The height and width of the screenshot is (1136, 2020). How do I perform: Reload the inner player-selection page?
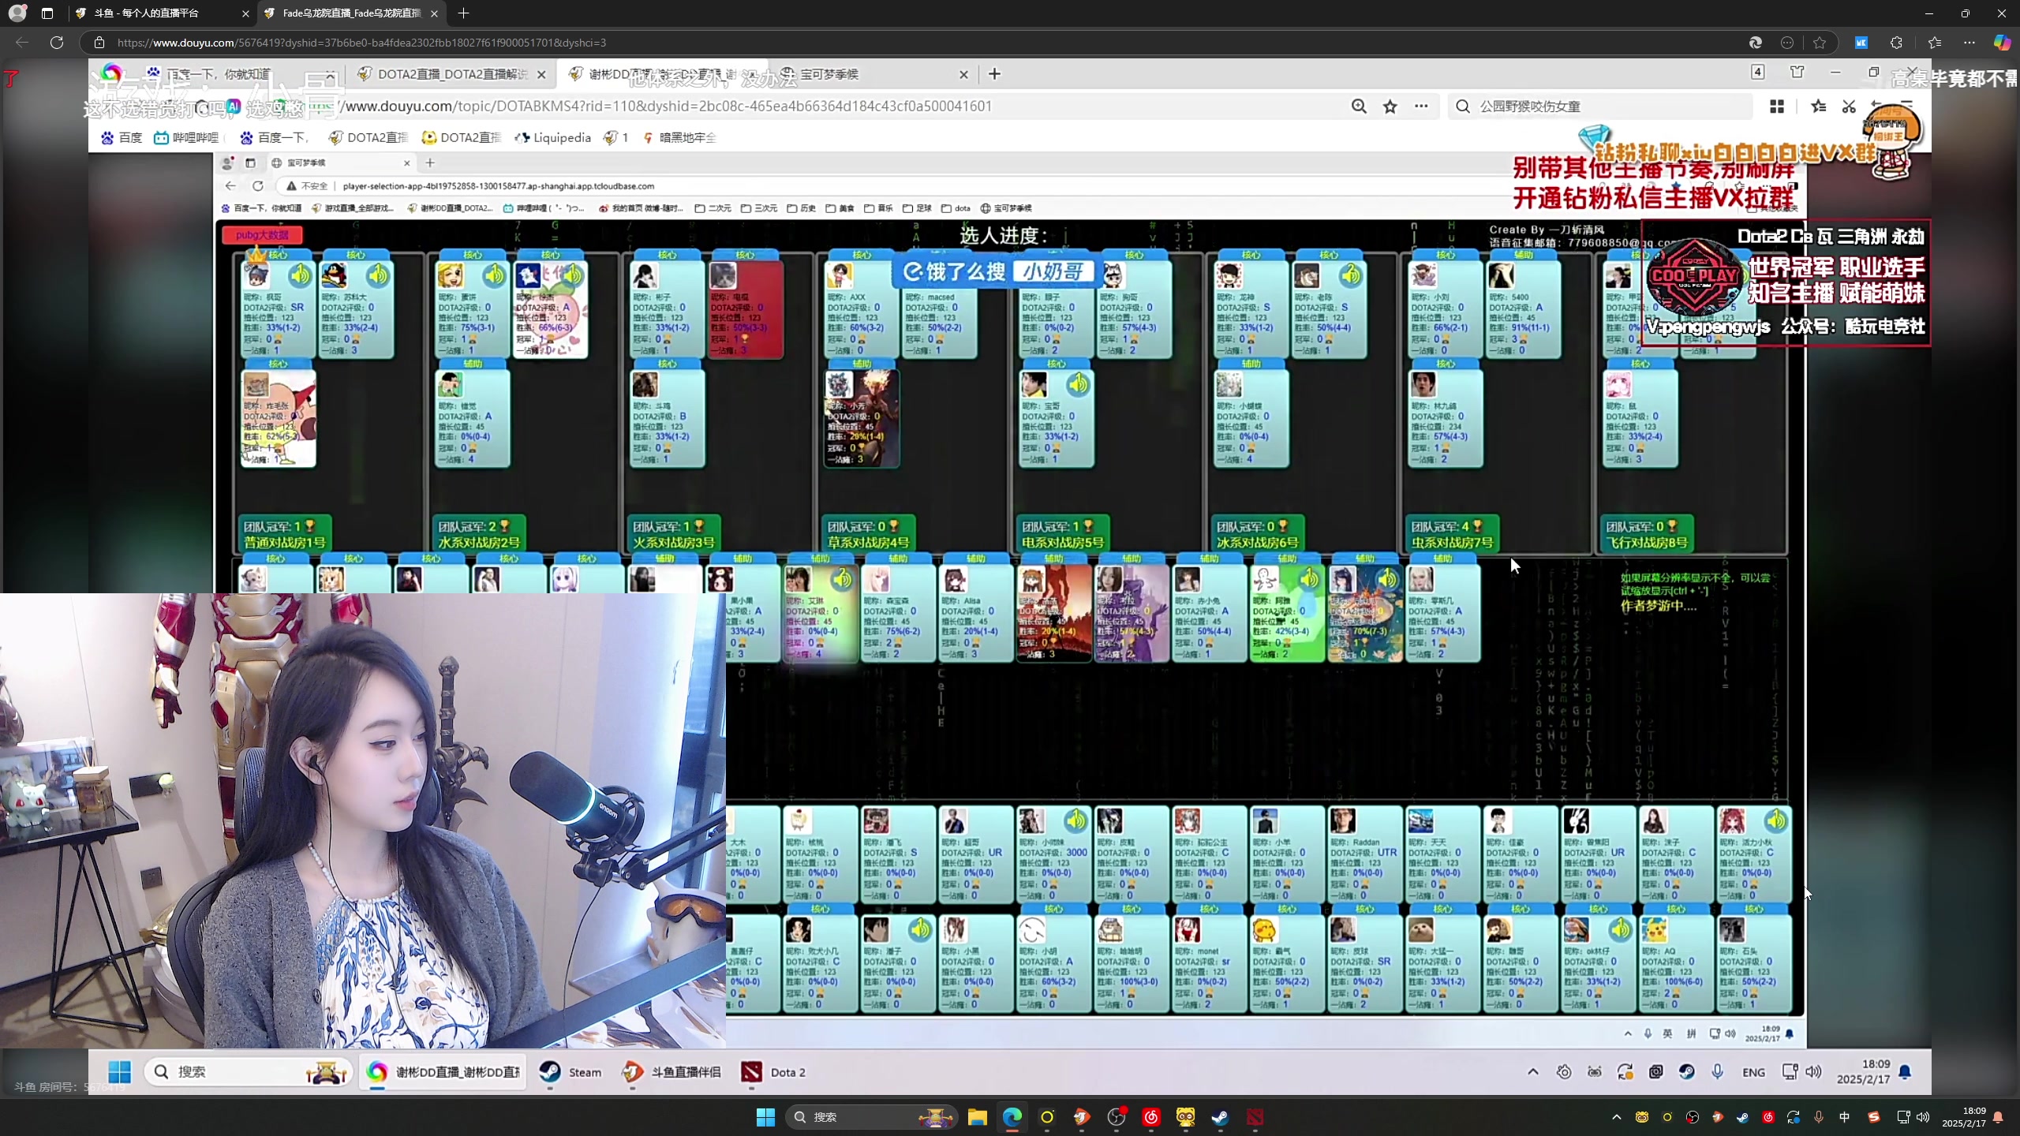tap(257, 186)
